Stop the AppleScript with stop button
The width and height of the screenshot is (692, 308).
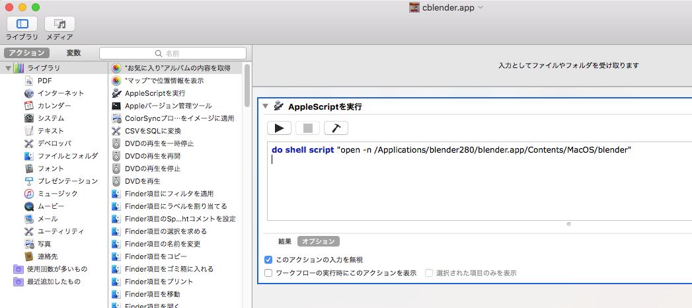coord(307,128)
